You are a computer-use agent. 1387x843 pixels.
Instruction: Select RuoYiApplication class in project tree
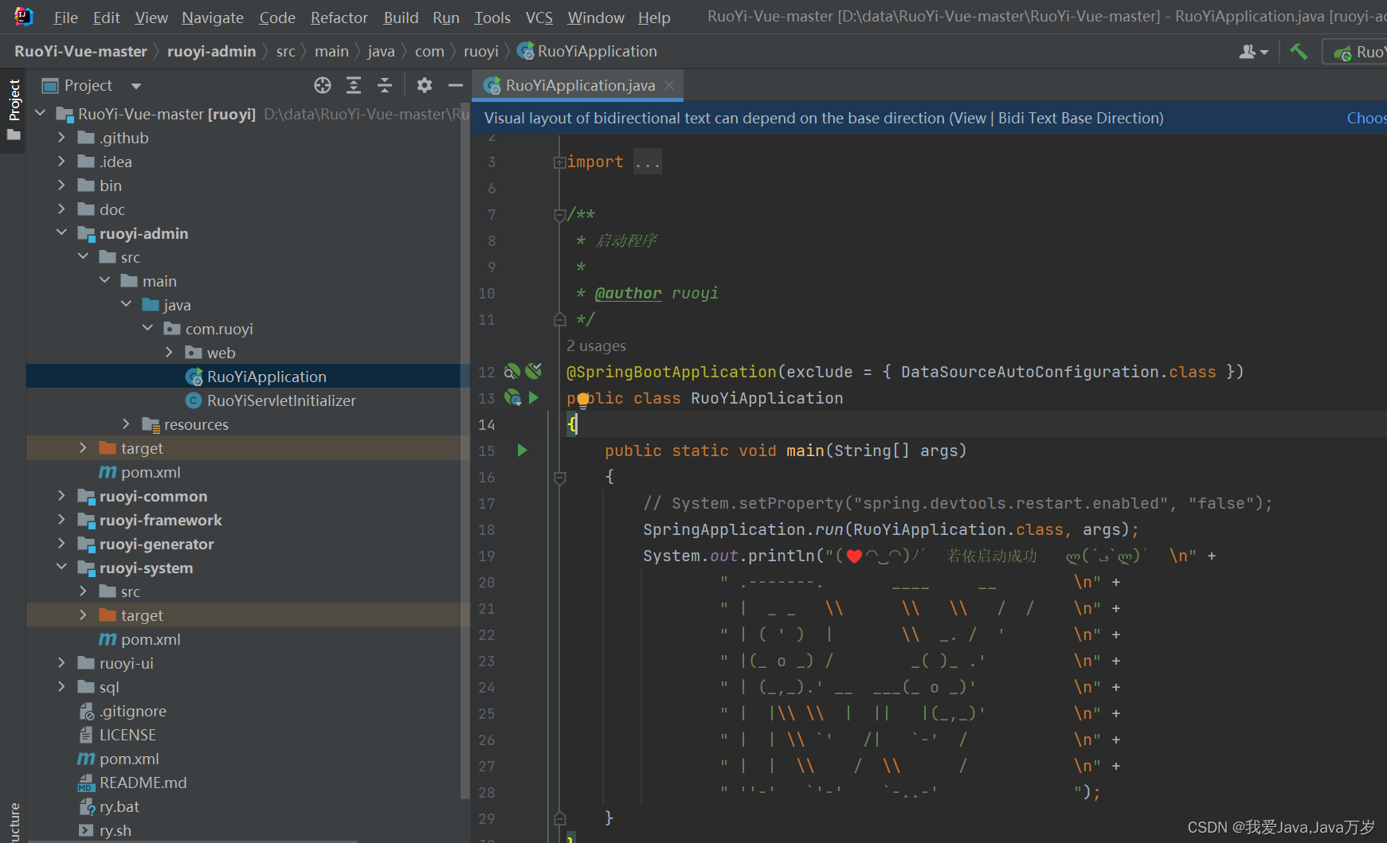coord(266,377)
